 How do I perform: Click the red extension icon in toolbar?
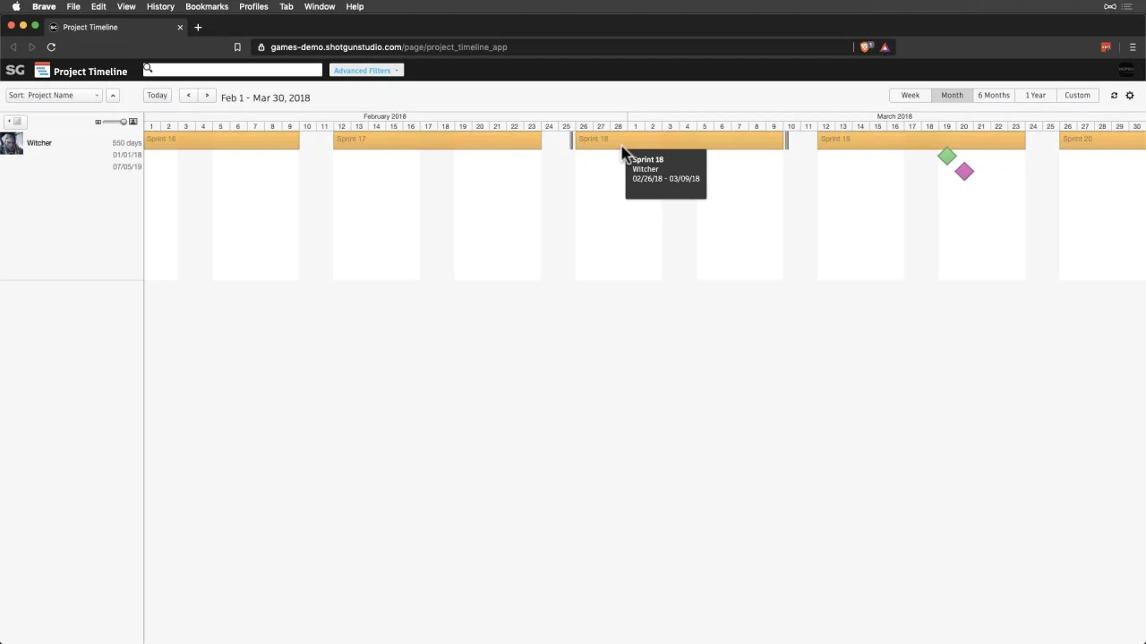coord(1106,47)
